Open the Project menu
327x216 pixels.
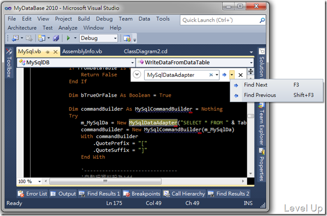click(63, 19)
